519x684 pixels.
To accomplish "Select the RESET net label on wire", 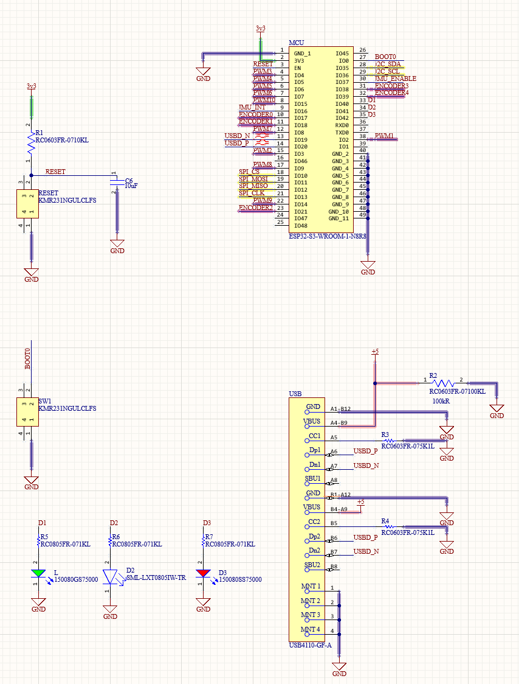I will pos(55,172).
